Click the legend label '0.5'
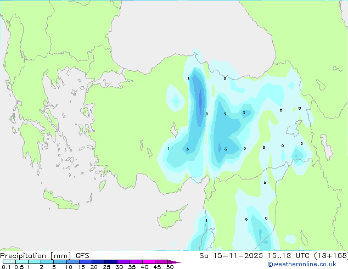 point(19,267)
